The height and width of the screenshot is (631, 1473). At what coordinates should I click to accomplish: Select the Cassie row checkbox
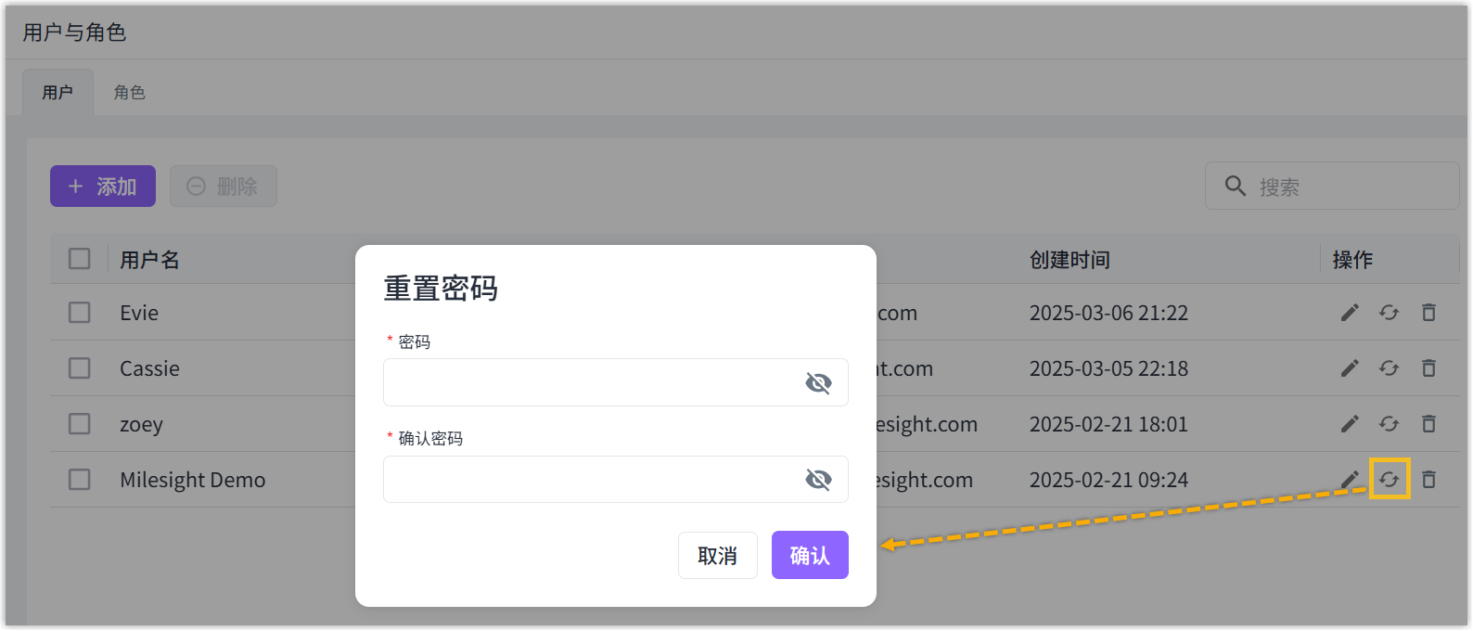(x=80, y=368)
